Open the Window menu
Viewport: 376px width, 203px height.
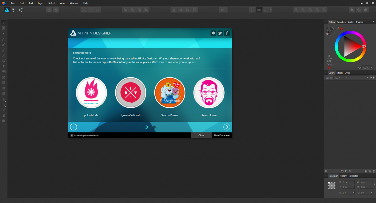tap(74, 3)
